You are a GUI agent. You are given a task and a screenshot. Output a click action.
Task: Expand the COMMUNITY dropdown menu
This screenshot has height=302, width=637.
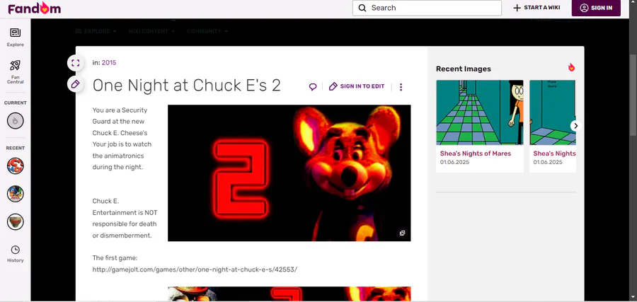tap(207, 31)
